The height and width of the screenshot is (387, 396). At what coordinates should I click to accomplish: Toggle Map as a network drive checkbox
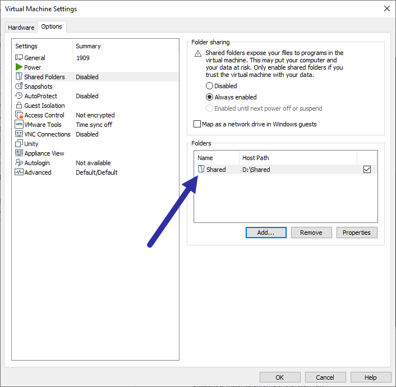pos(197,124)
